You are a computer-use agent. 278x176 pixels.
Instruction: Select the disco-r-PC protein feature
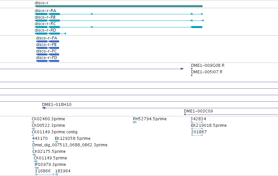pos(47,54)
